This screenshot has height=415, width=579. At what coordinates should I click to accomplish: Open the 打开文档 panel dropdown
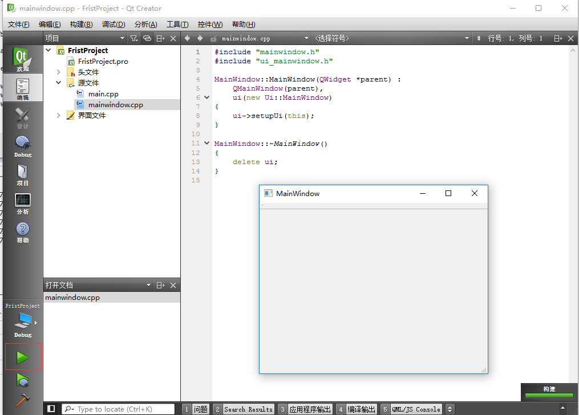tap(148, 285)
